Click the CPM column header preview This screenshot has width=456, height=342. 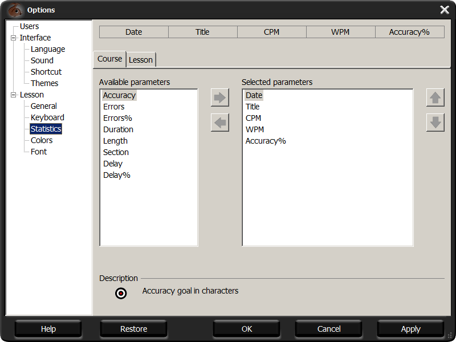pos(272,32)
